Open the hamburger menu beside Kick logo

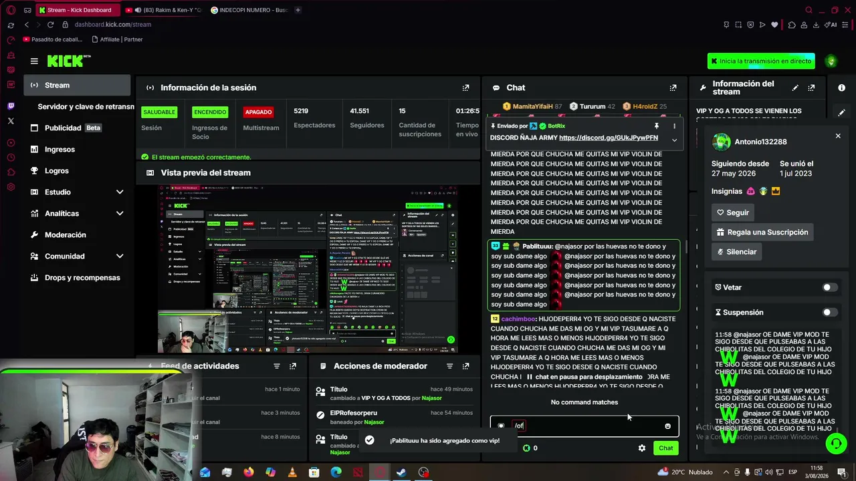pyautogui.click(x=34, y=61)
